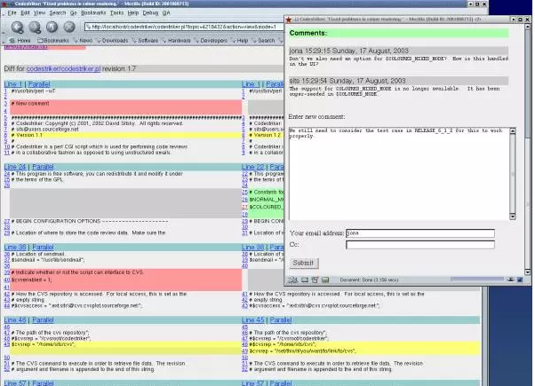Click the 'Your email address' input field
Image resolution: width=535 pixels, height=386 pixels.
420,233
